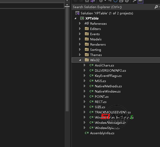160x147 pixels.
Task: Expand the RECT.cs file node
Action: [84, 102]
